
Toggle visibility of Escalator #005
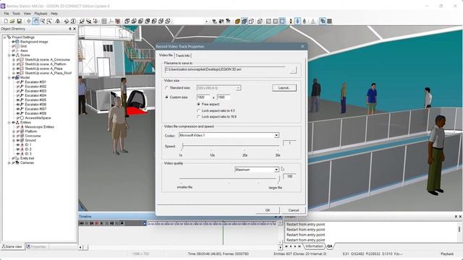(x=17, y=100)
